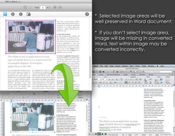Toggle show paragraph marks (¶)
Screen dimensions: 175x136
pos(131,71)
